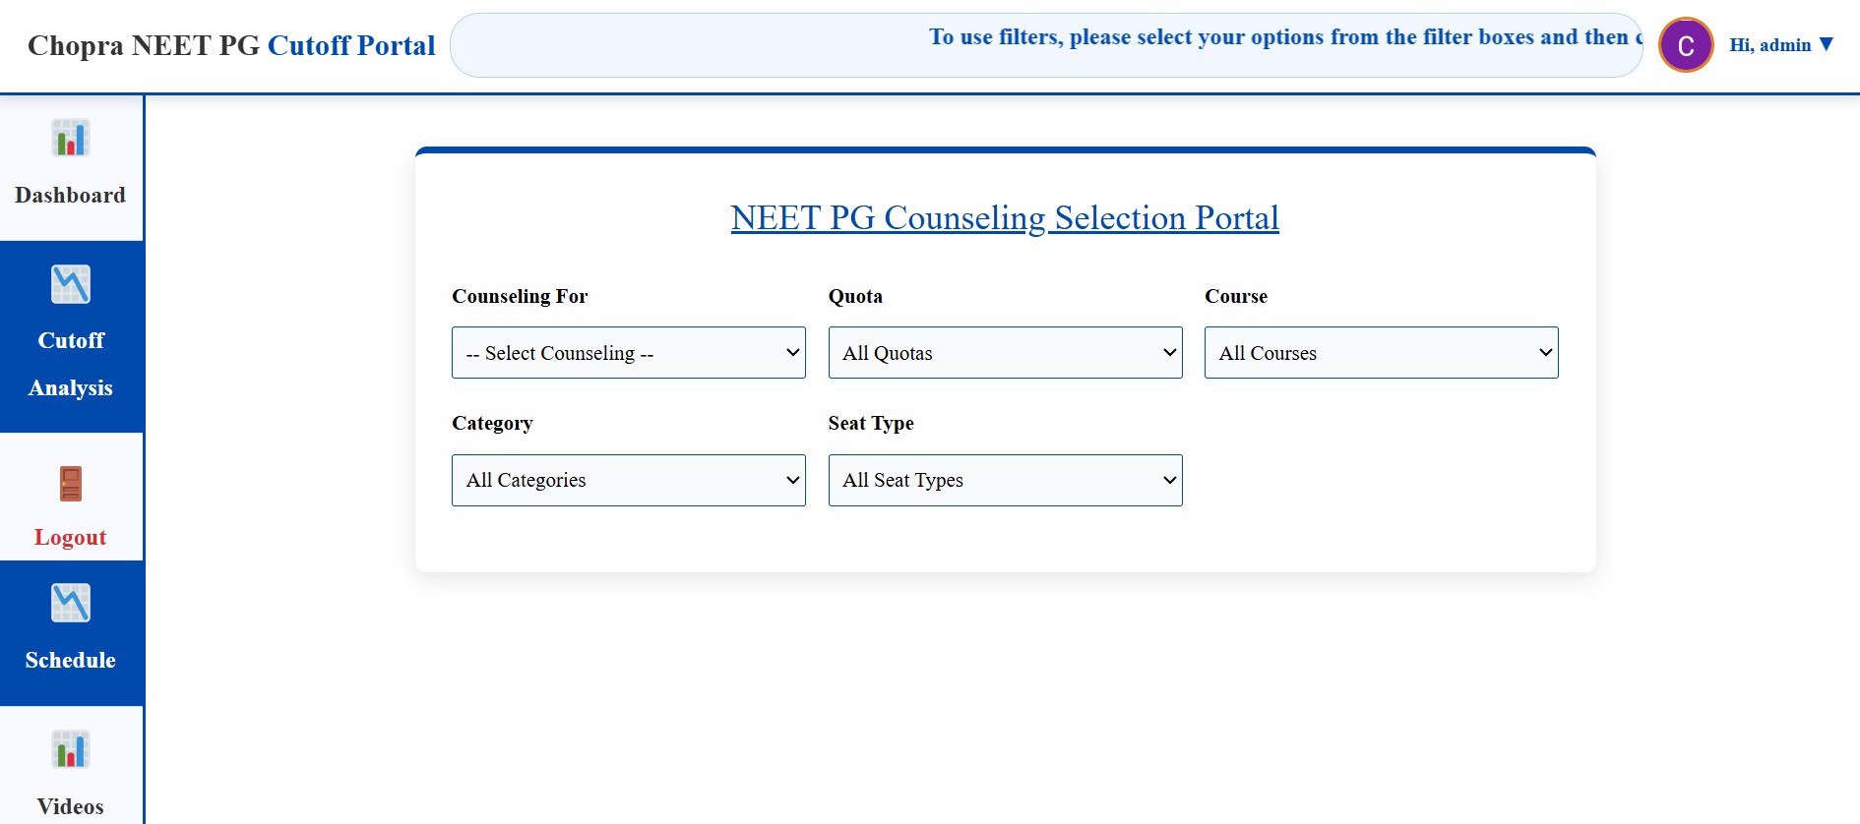Image resolution: width=1860 pixels, height=824 pixels.
Task: Click the Cutoff Analysis chart icon
Action: [71, 284]
